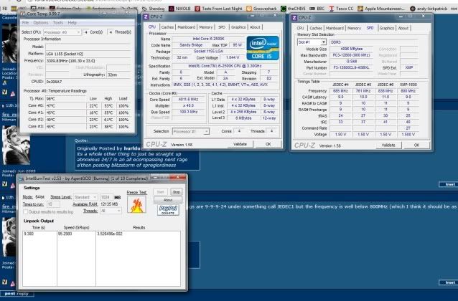Click the Platform LGA 1155 field in Core Temp

[x=88, y=54]
